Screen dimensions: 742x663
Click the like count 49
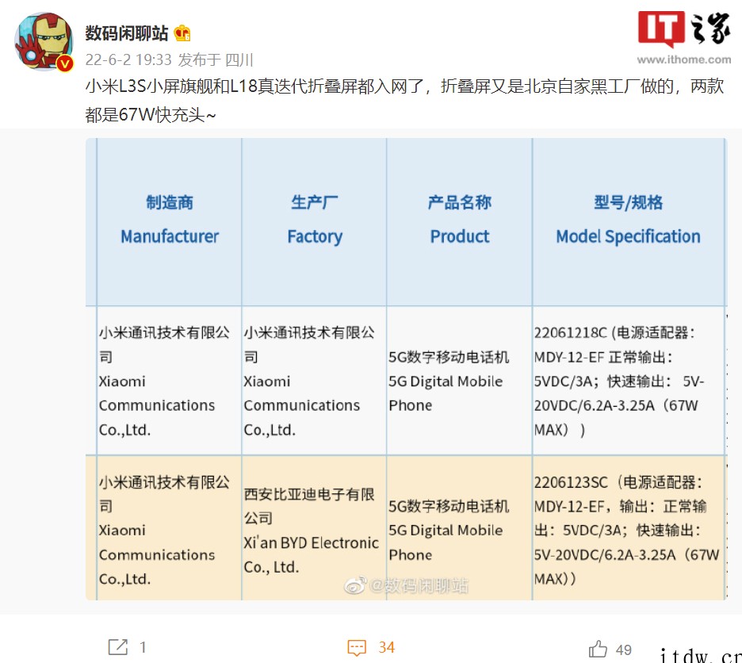(x=623, y=650)
